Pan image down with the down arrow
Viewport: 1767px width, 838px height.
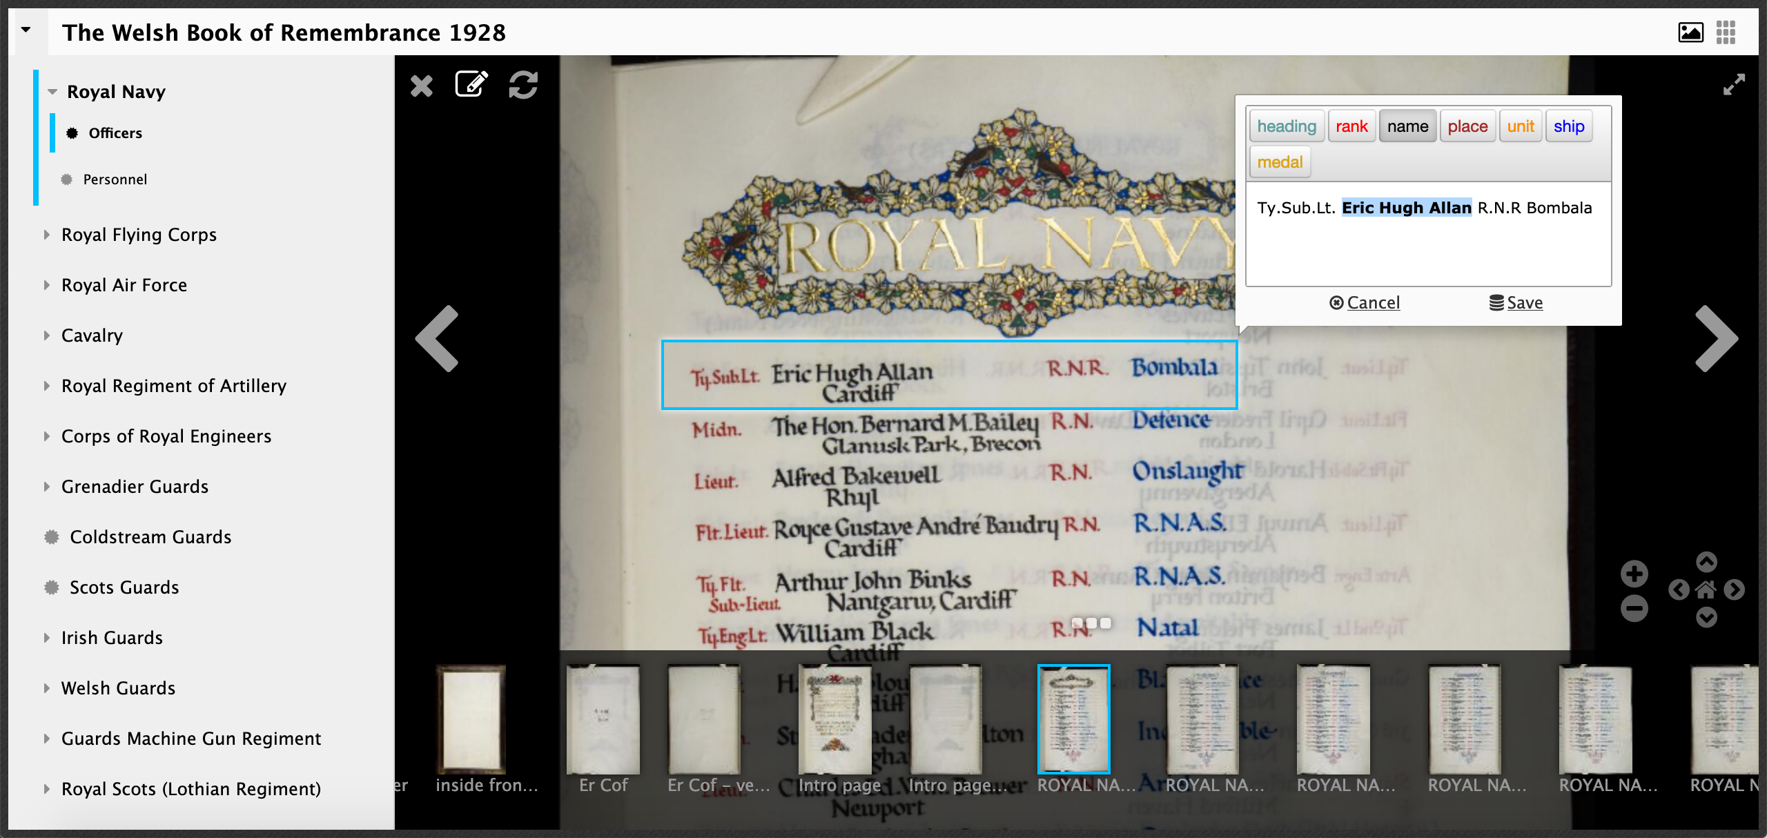pos(1706,617)
